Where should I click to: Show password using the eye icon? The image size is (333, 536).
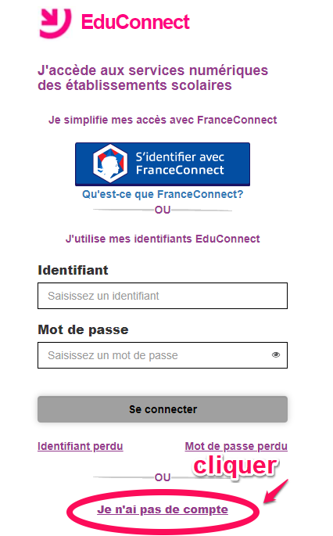tap(276, 354)
